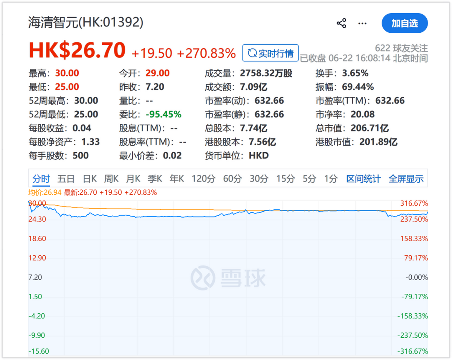Screen dimensions: 452x360
Task: Click the 港股股本 value 7.56亿
Action: point(262,142)
